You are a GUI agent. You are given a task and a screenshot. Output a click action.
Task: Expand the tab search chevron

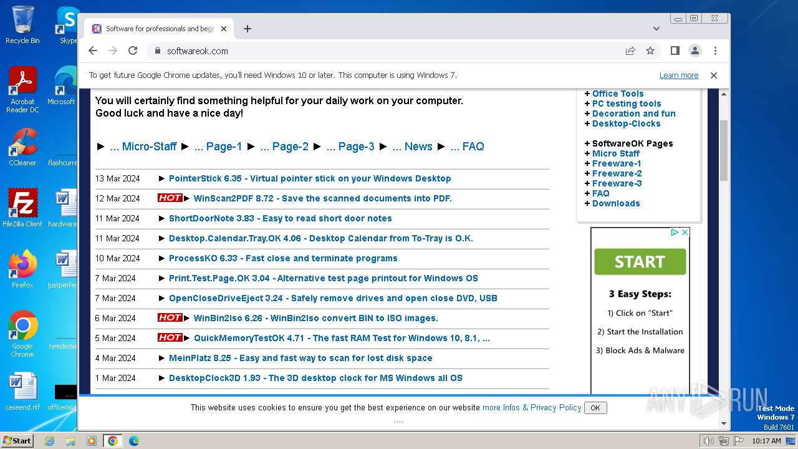(x=656, y=29)
